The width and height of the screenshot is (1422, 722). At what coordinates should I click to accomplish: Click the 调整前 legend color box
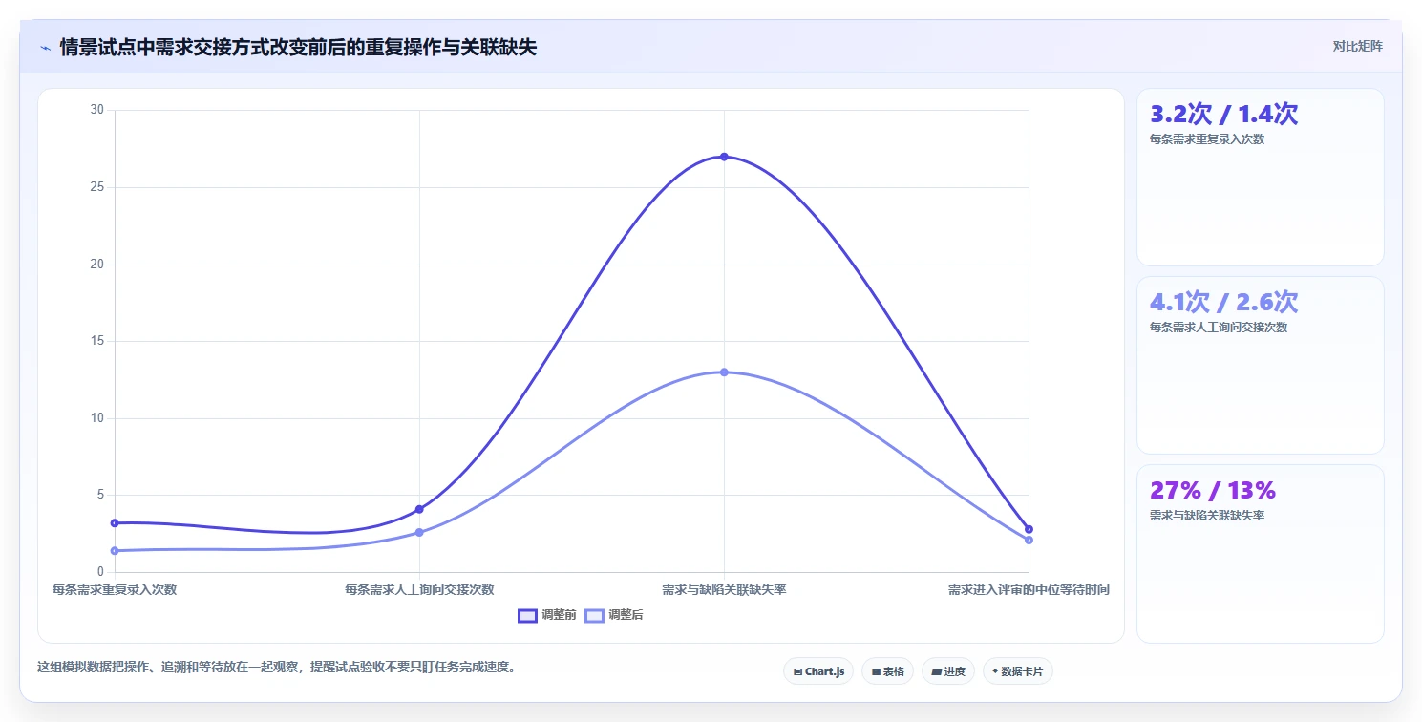[527, 615]
